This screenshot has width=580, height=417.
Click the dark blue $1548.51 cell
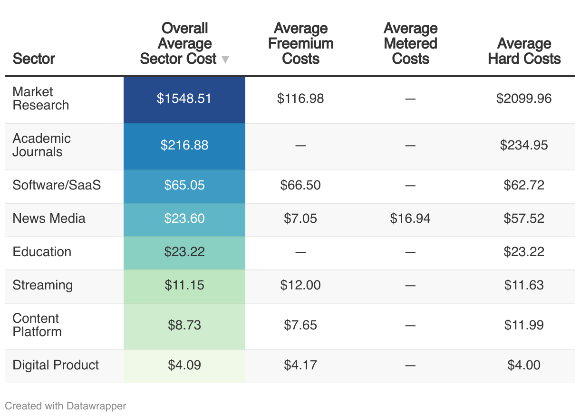pos(184,99)
